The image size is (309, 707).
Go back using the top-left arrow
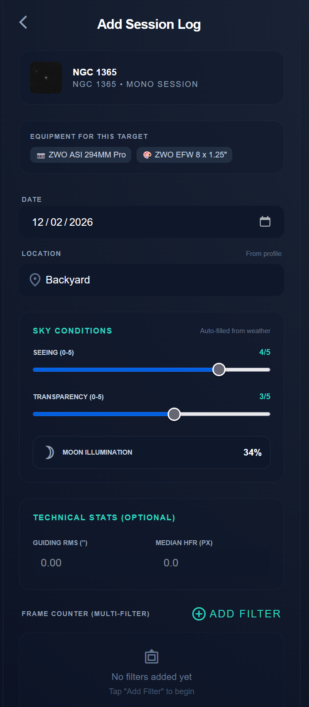pyautogui.click(x=23, y=22)
